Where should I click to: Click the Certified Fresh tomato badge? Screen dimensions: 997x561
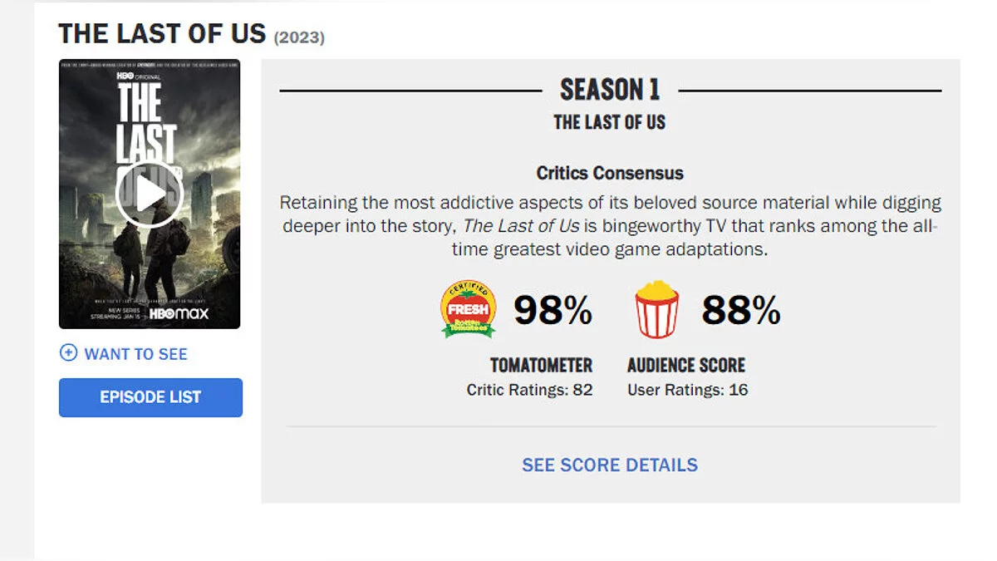469,309
